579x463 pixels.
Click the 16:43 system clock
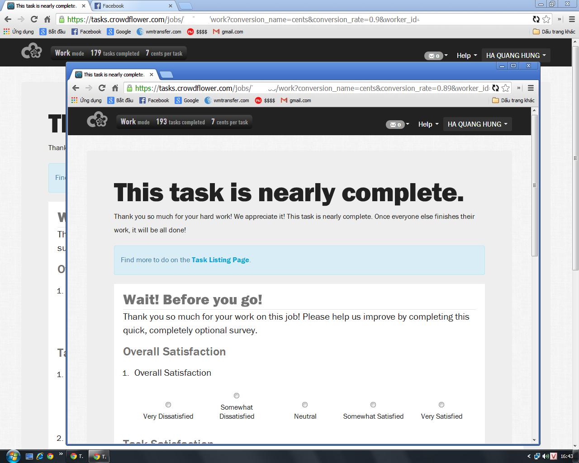(567, 457)
